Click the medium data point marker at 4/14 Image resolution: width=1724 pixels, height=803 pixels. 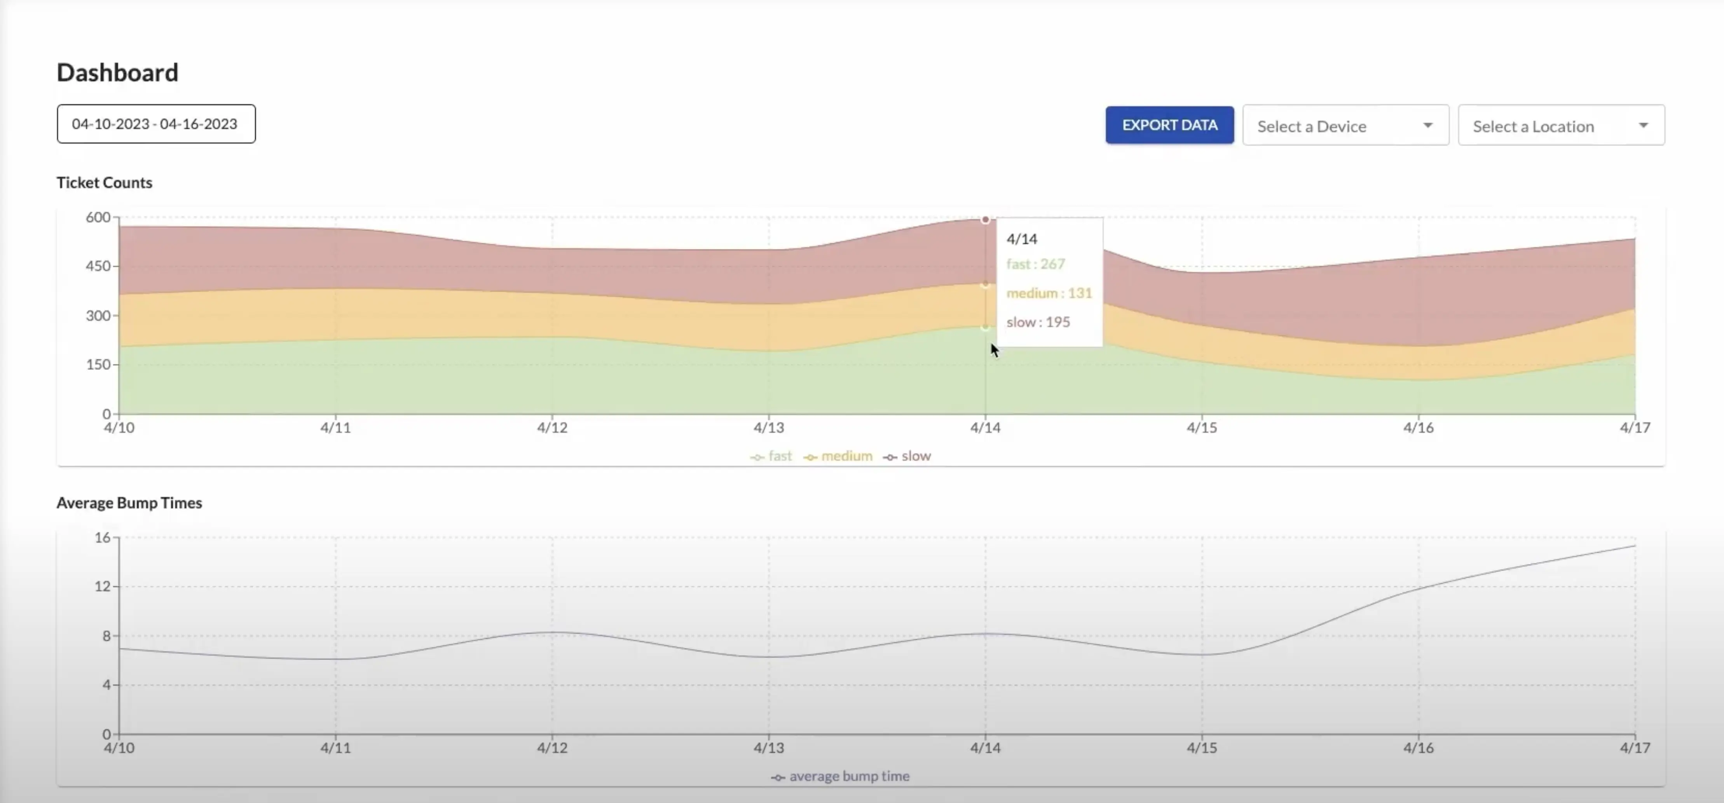985,285
